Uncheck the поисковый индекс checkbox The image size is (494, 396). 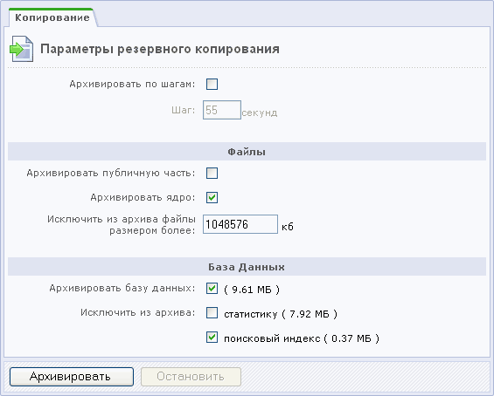212,338
